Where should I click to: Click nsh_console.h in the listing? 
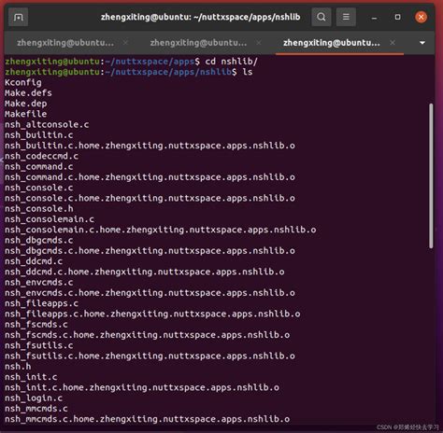(x=39, y=209)
